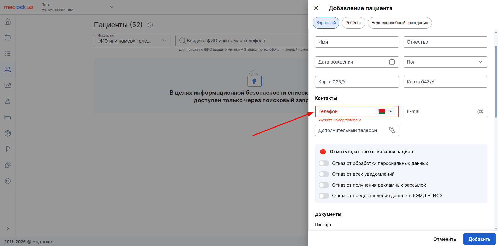Click the Отменить button
This screenshot has width=498, height=246.
445,239
